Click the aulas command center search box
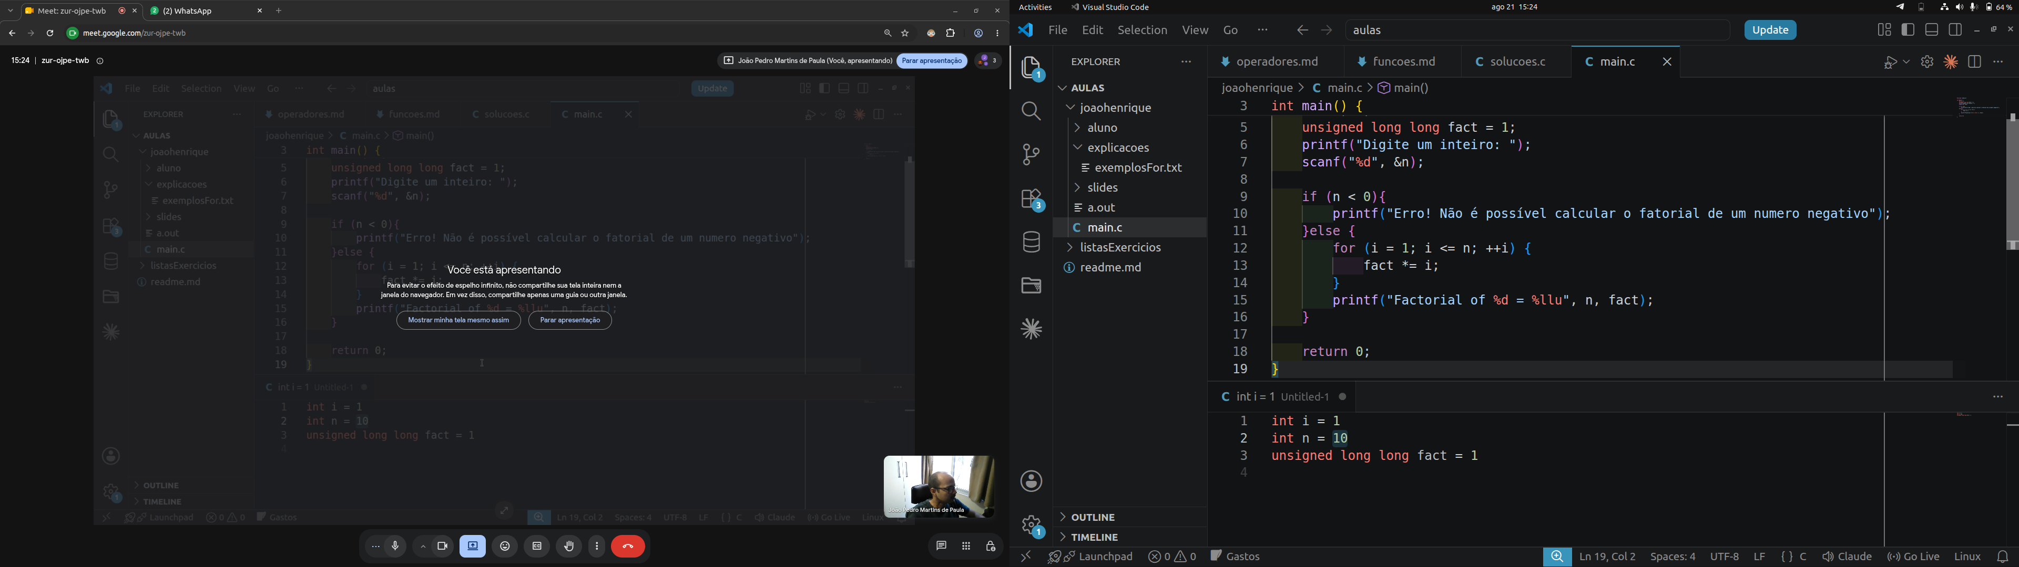This screenshot has width=2019, height=567. (1538, 30)
